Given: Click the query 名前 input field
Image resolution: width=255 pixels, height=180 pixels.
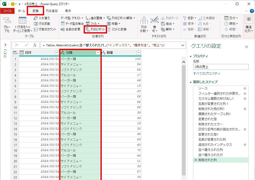Looking at the screenshot, I should [x=220, y=67].
